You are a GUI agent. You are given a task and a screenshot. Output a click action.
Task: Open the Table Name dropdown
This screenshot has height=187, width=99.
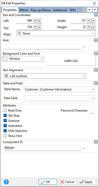(60, 89)
